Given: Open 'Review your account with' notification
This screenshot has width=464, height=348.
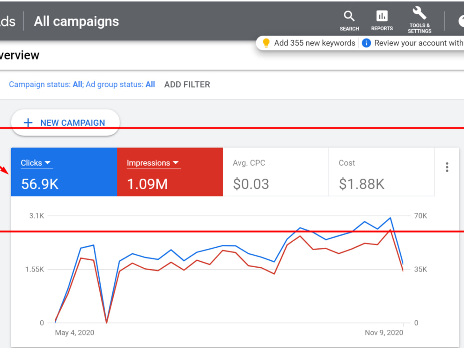Looking at the screenshot, I should (x=419, y=43).
